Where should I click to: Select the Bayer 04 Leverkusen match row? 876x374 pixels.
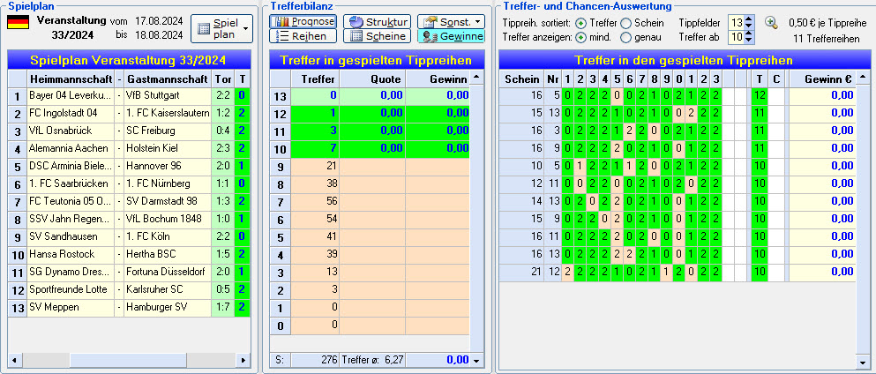(x=129, y=95)
